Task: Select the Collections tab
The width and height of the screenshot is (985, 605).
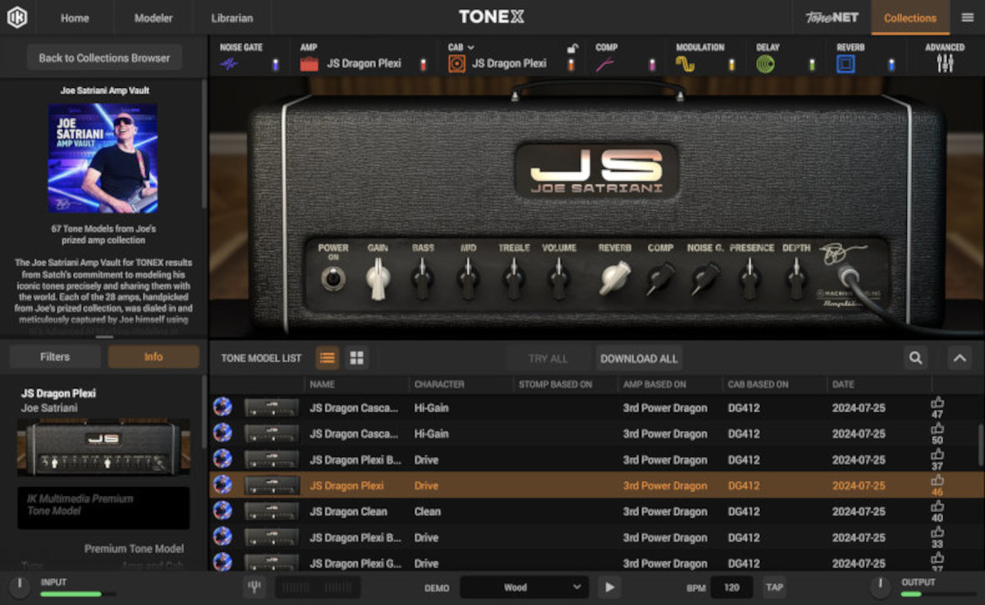Action: pos(910,17)
